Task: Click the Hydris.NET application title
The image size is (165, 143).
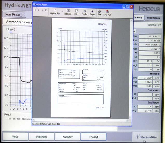Action: click(x=18, y=5)
